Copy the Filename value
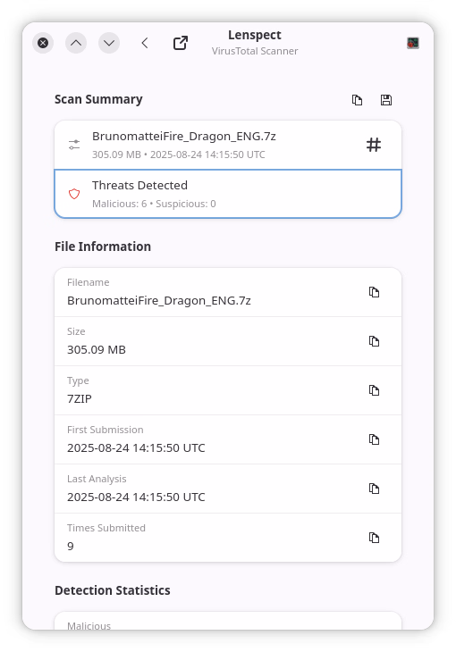Viewport: 456px width, 652px height. 374,292
